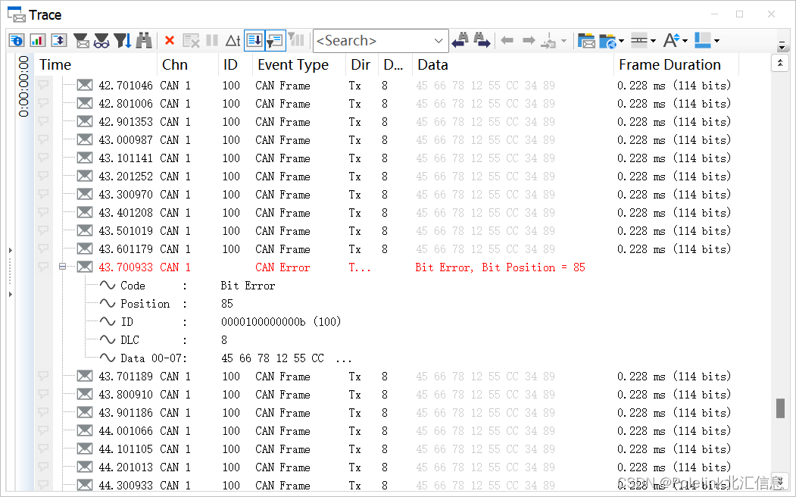This screenshot has width=796, height=497.
Task: Click the scroll-to-top button
Action: pos(780,64)
